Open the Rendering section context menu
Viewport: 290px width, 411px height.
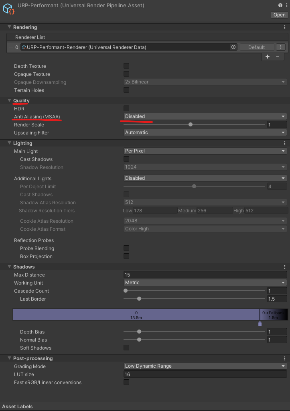coord(285,27)
